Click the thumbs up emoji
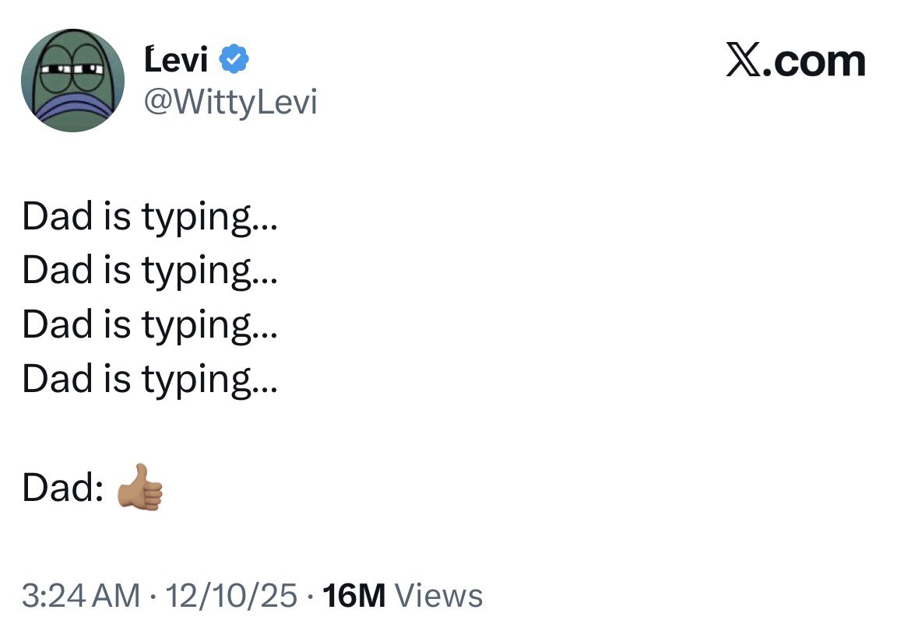Viewport: 911px width, 634px height. click(x=140, y=488)
